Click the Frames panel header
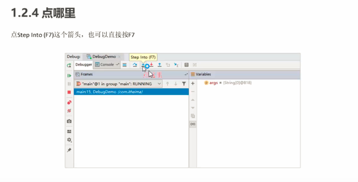358x182 pixels. coord(131,74)
